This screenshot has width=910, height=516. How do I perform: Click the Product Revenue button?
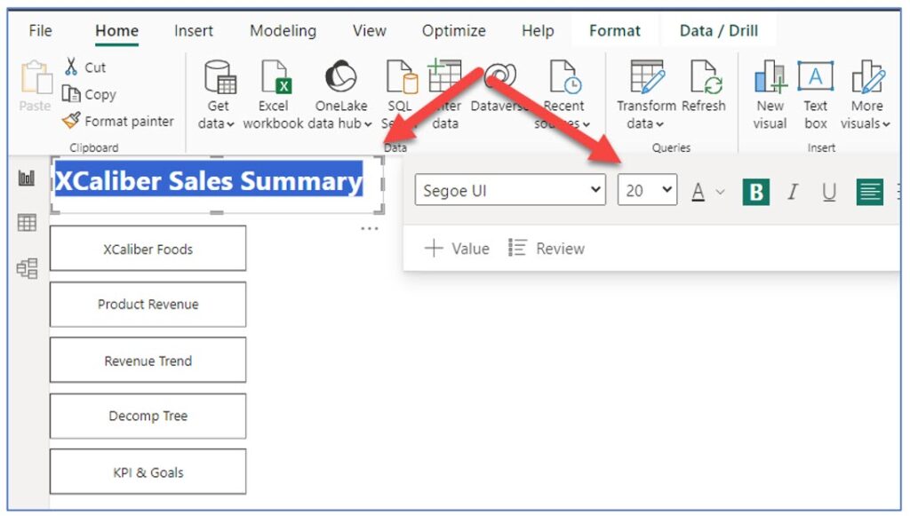tap(148, 305)
